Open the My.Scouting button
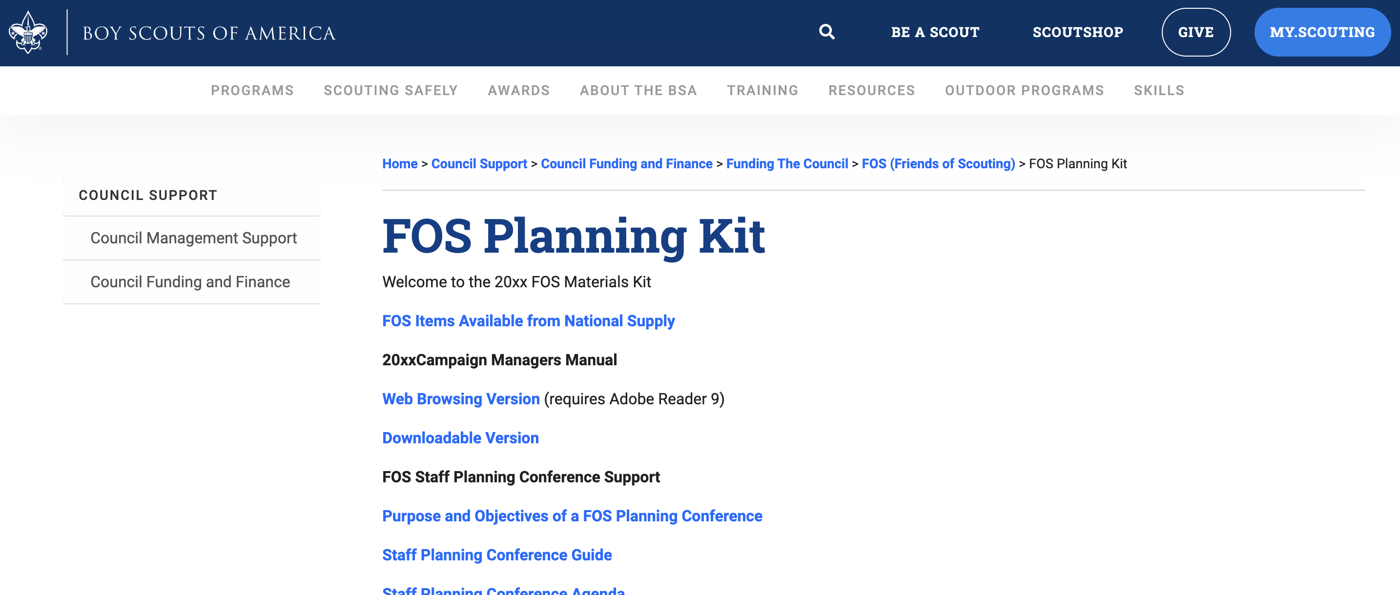This screenshot has width=1400, height=595. click(x=1322, y=33)
